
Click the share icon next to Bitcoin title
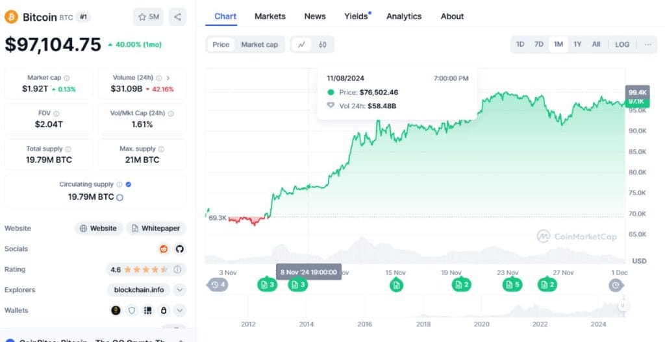point(177,16)
